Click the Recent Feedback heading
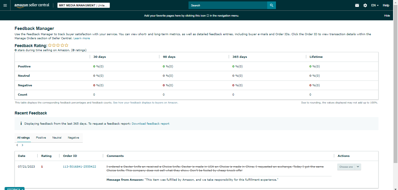The image size is (398, 190). click(x=31, y=113)
